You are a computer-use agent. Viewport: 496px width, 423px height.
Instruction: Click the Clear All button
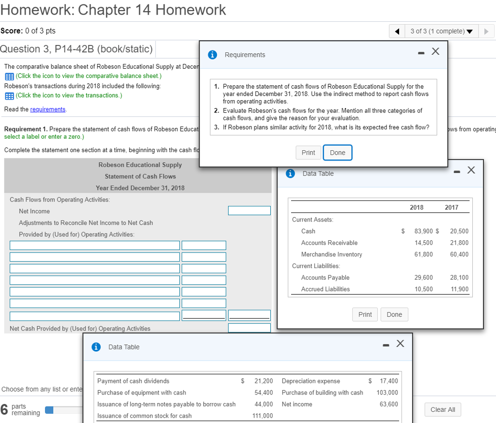click(x=443, y=409)
